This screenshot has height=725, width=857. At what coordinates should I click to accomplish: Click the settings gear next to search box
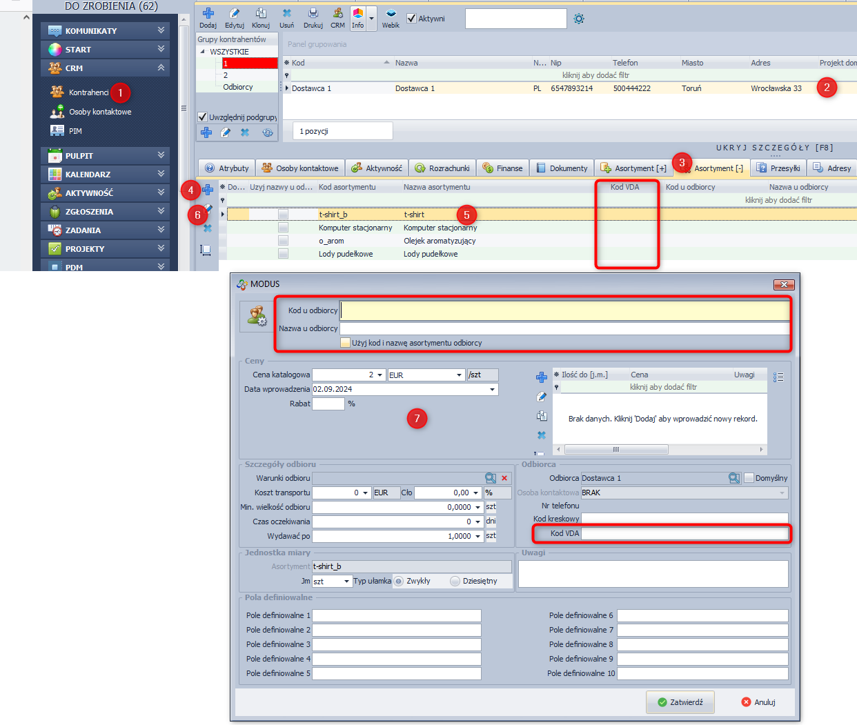[579, 19]
